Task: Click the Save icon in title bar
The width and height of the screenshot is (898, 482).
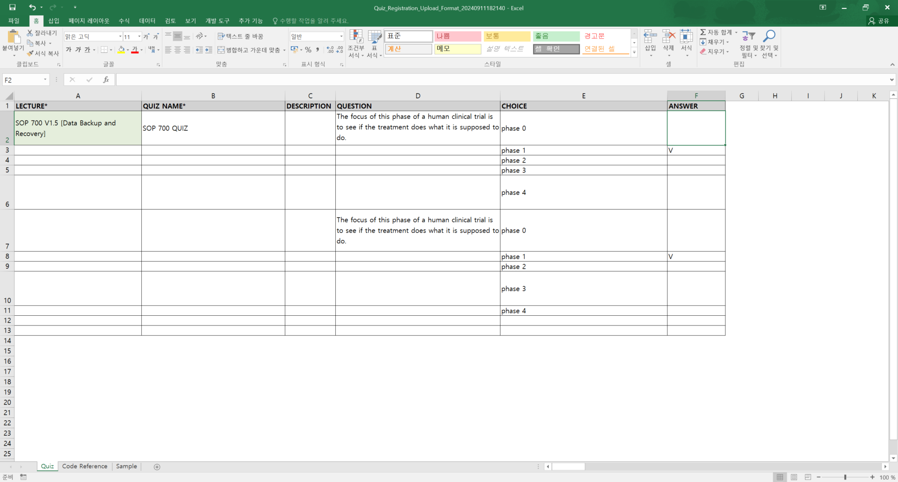Action: [13, 7]
